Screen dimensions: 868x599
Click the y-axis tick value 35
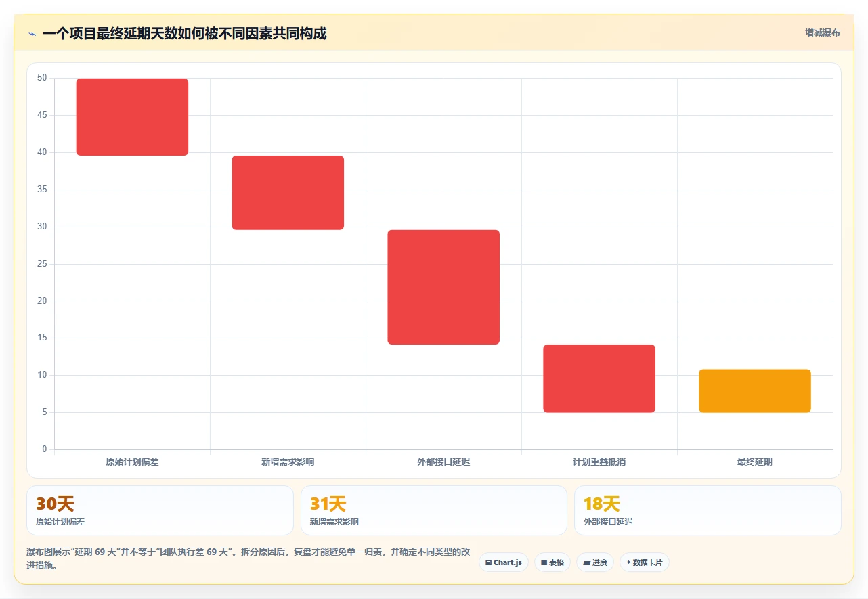42,190
